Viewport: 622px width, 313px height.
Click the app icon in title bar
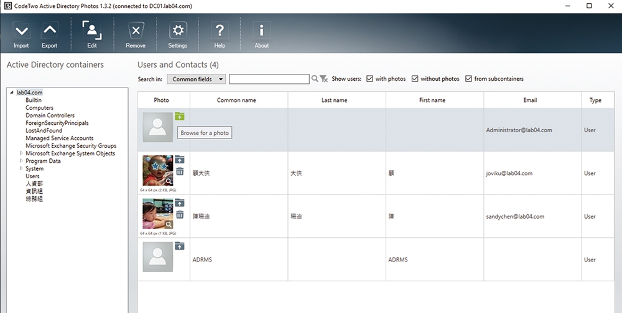(x=7, y=6)
